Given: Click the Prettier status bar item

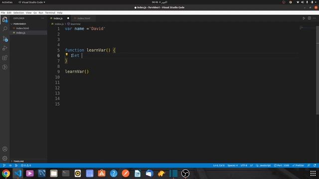Looking at the screenshot, I should tap(298, 166).
